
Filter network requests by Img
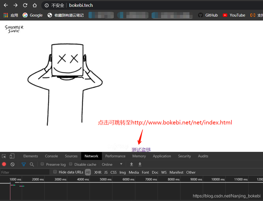click(x=123, y=172)
